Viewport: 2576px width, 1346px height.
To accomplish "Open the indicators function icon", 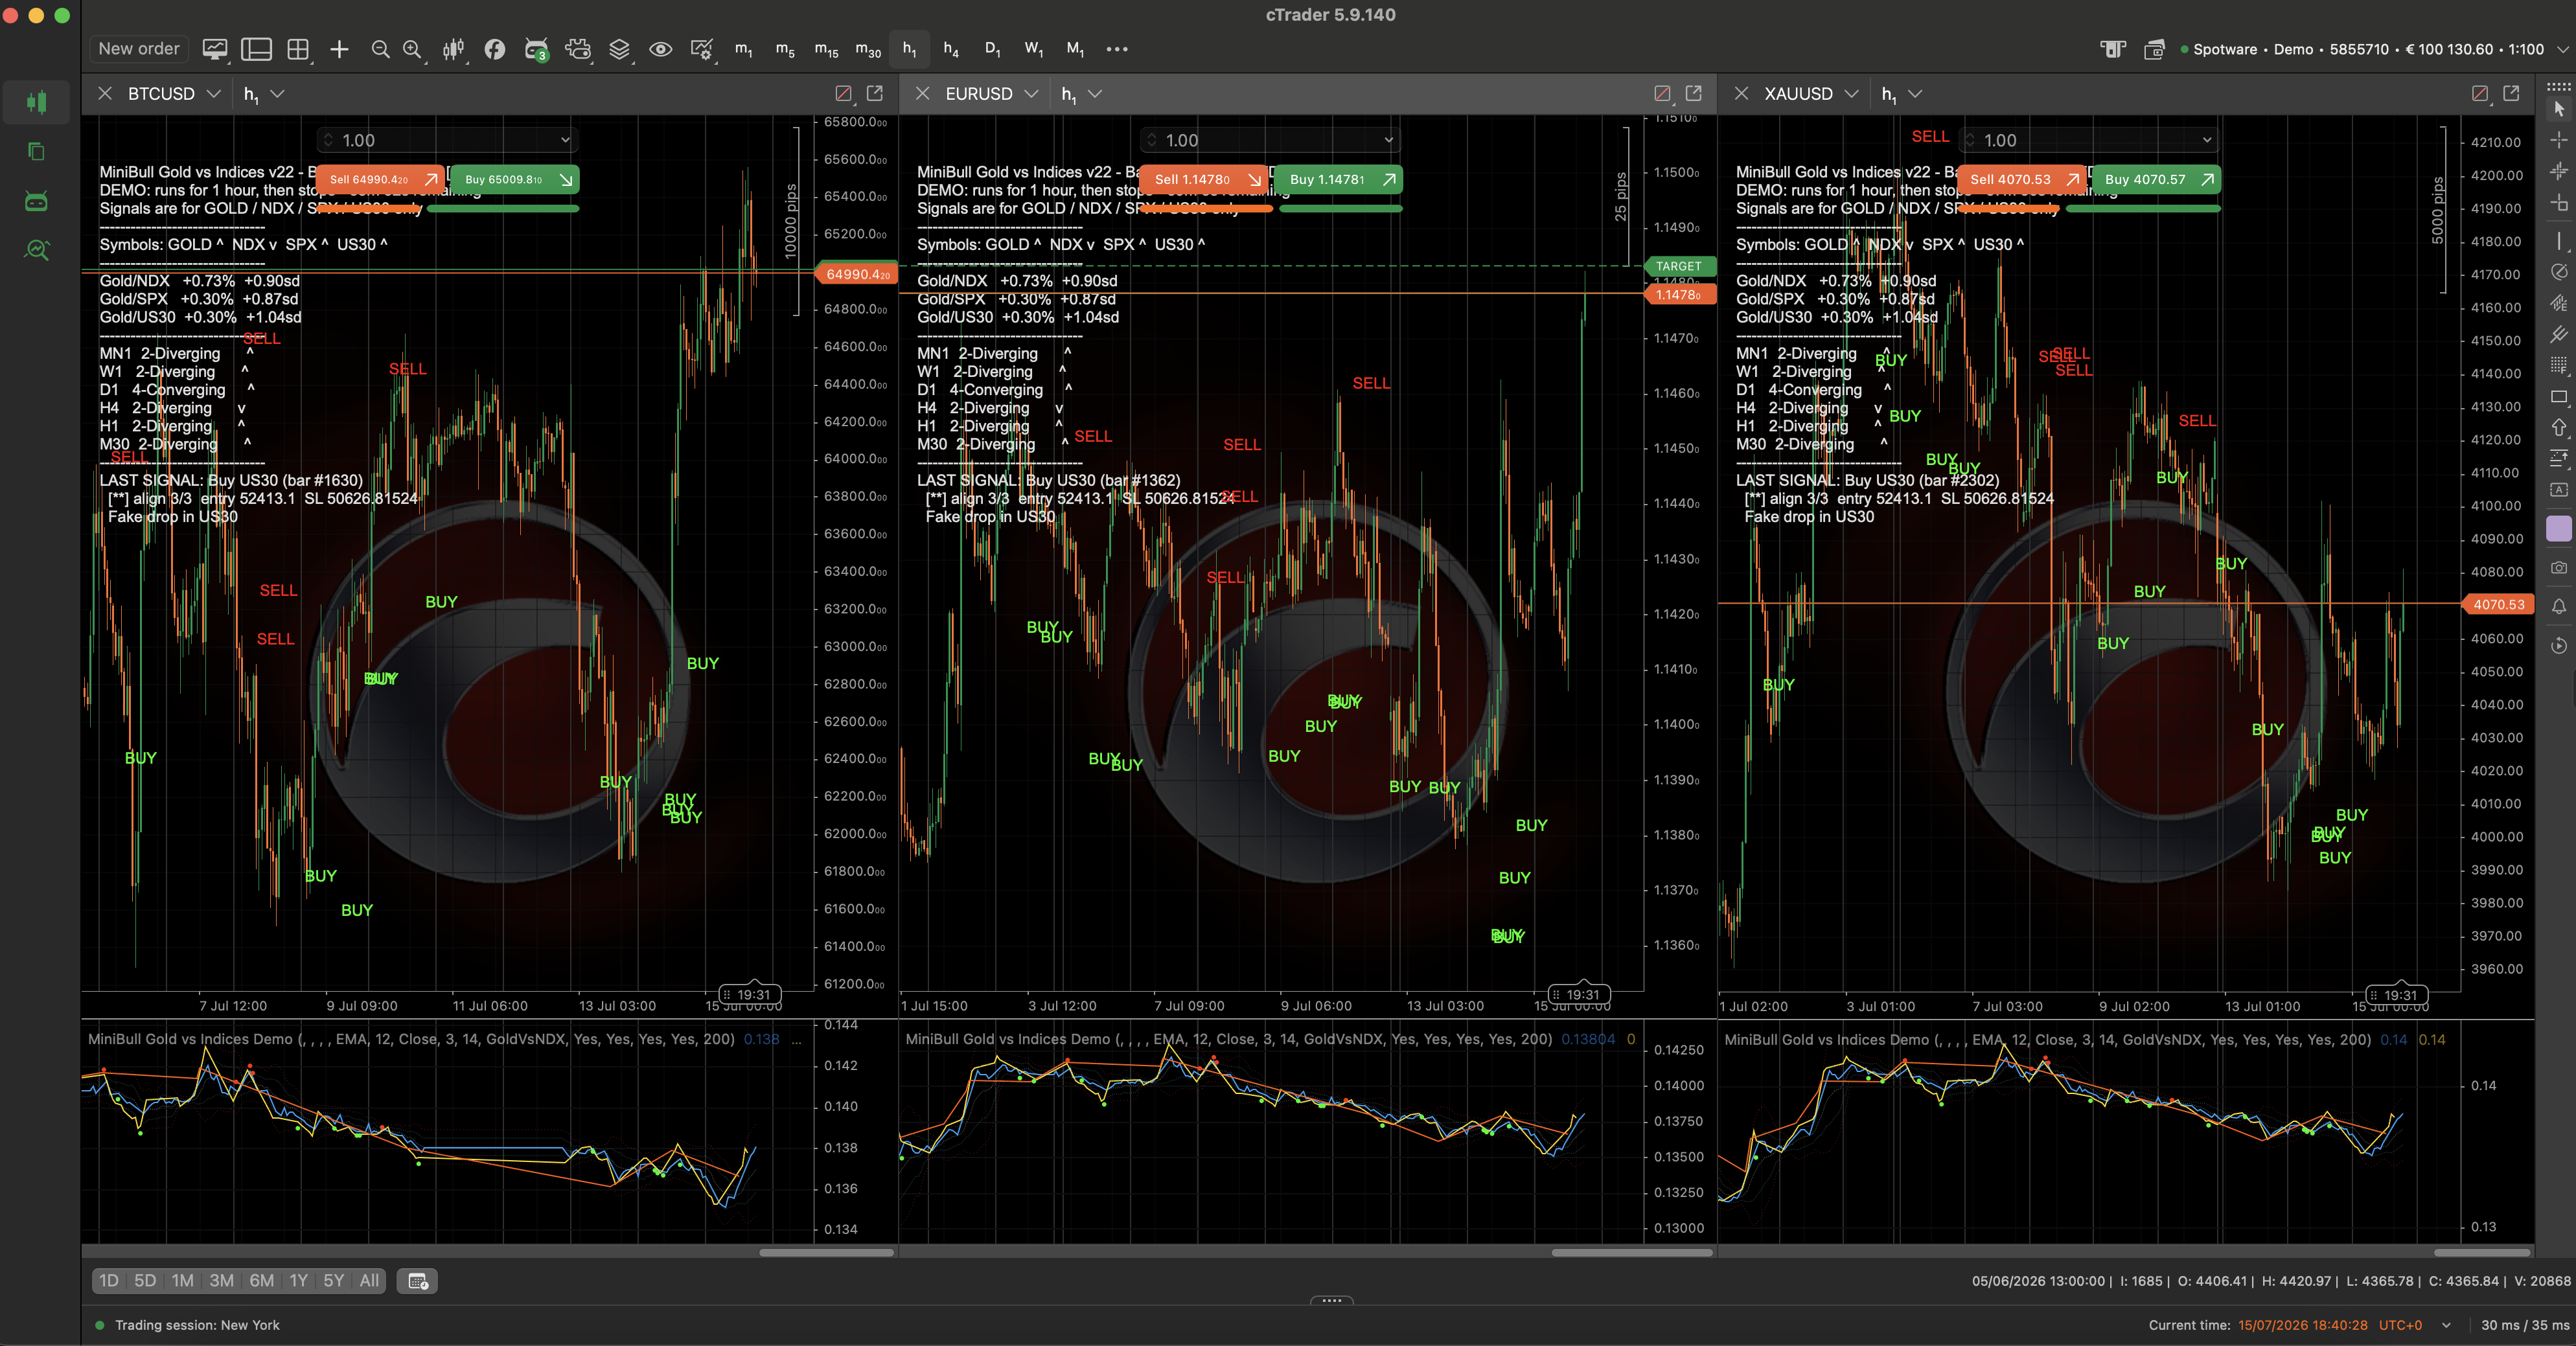I will tap(494, 49).
